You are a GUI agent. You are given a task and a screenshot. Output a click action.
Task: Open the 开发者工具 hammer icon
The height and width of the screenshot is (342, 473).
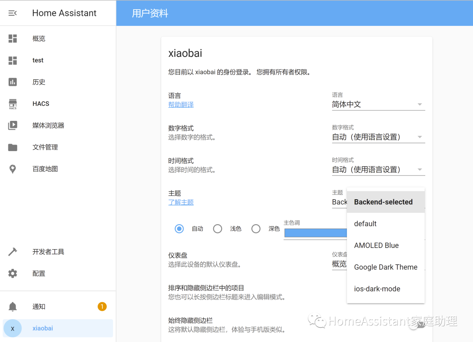click(x=13, y=251)
